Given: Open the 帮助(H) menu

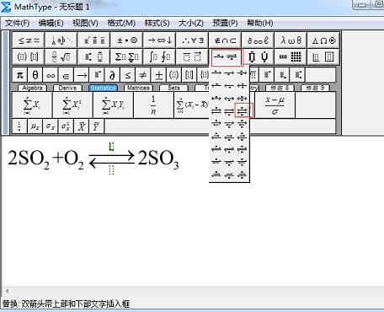Looking at the screenshot, I should coord(260,23).
